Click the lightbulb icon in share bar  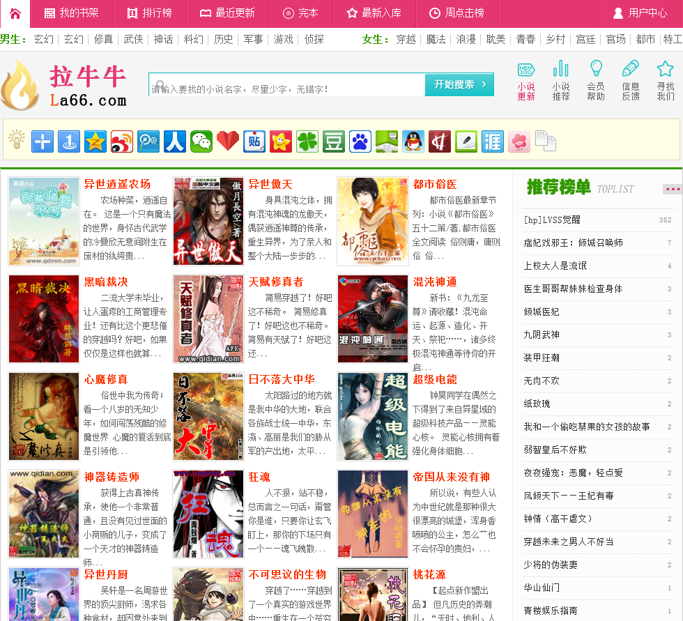(17, 140)
